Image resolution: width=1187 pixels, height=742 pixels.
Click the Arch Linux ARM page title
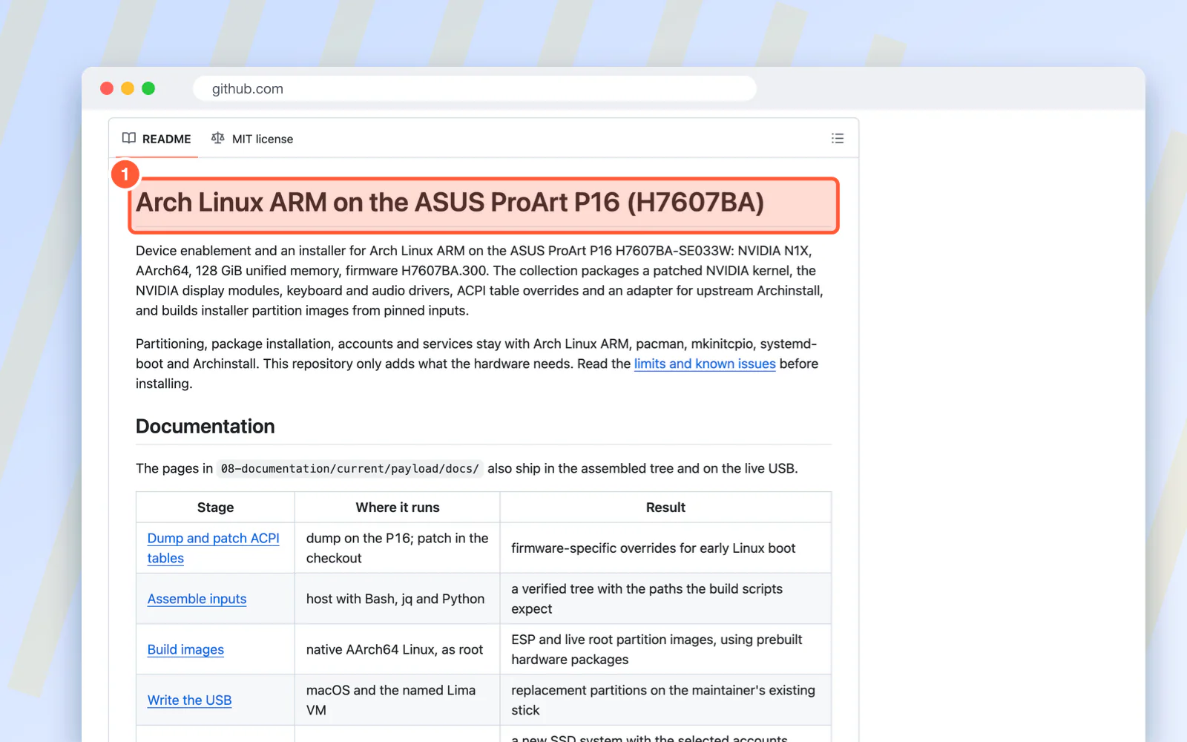(x=450, y=203)
